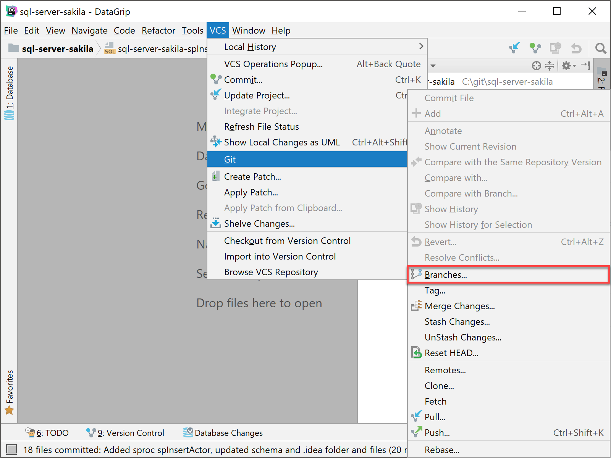Click the collapse all icon
The width and height of the screenshot is (611, 458).
(x=550, y=66)
